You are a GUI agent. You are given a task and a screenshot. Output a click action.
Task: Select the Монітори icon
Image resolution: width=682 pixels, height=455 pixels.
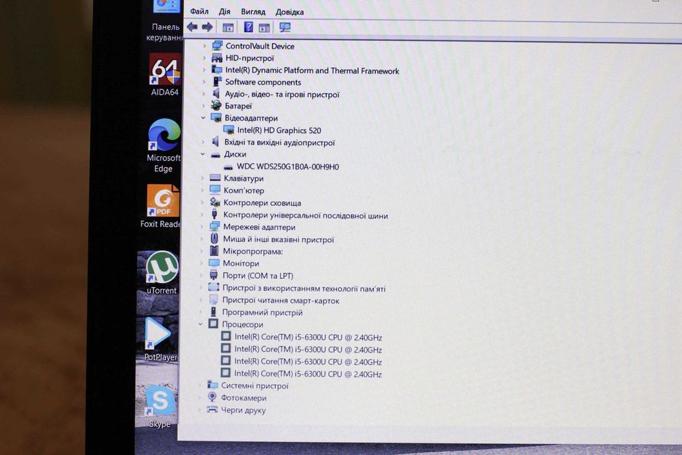click(214, 263)
